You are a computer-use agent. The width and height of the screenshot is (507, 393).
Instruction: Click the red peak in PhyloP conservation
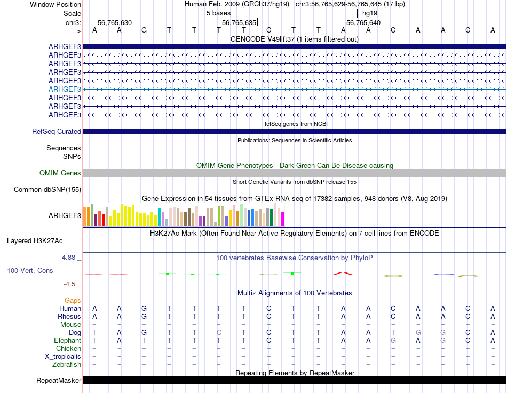pyautogui.click(x=343, y=274)
